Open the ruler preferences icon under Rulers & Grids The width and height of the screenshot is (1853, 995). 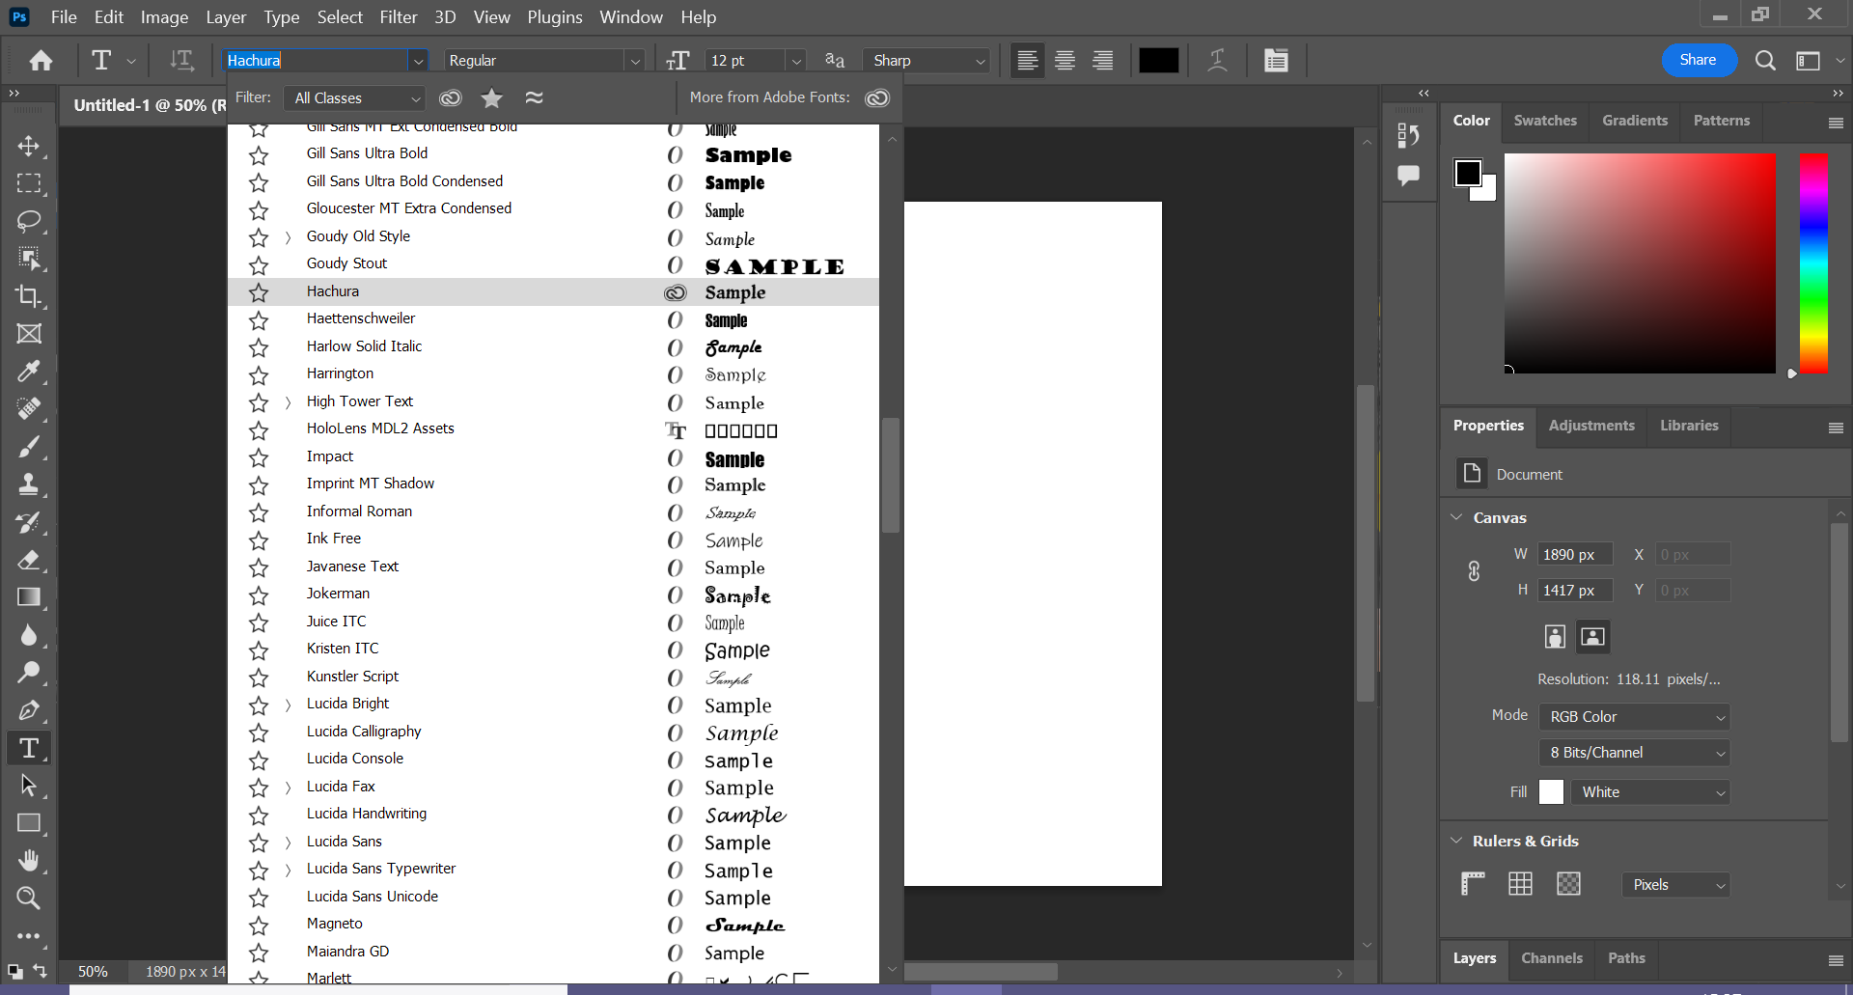(x=1473, y=883)
